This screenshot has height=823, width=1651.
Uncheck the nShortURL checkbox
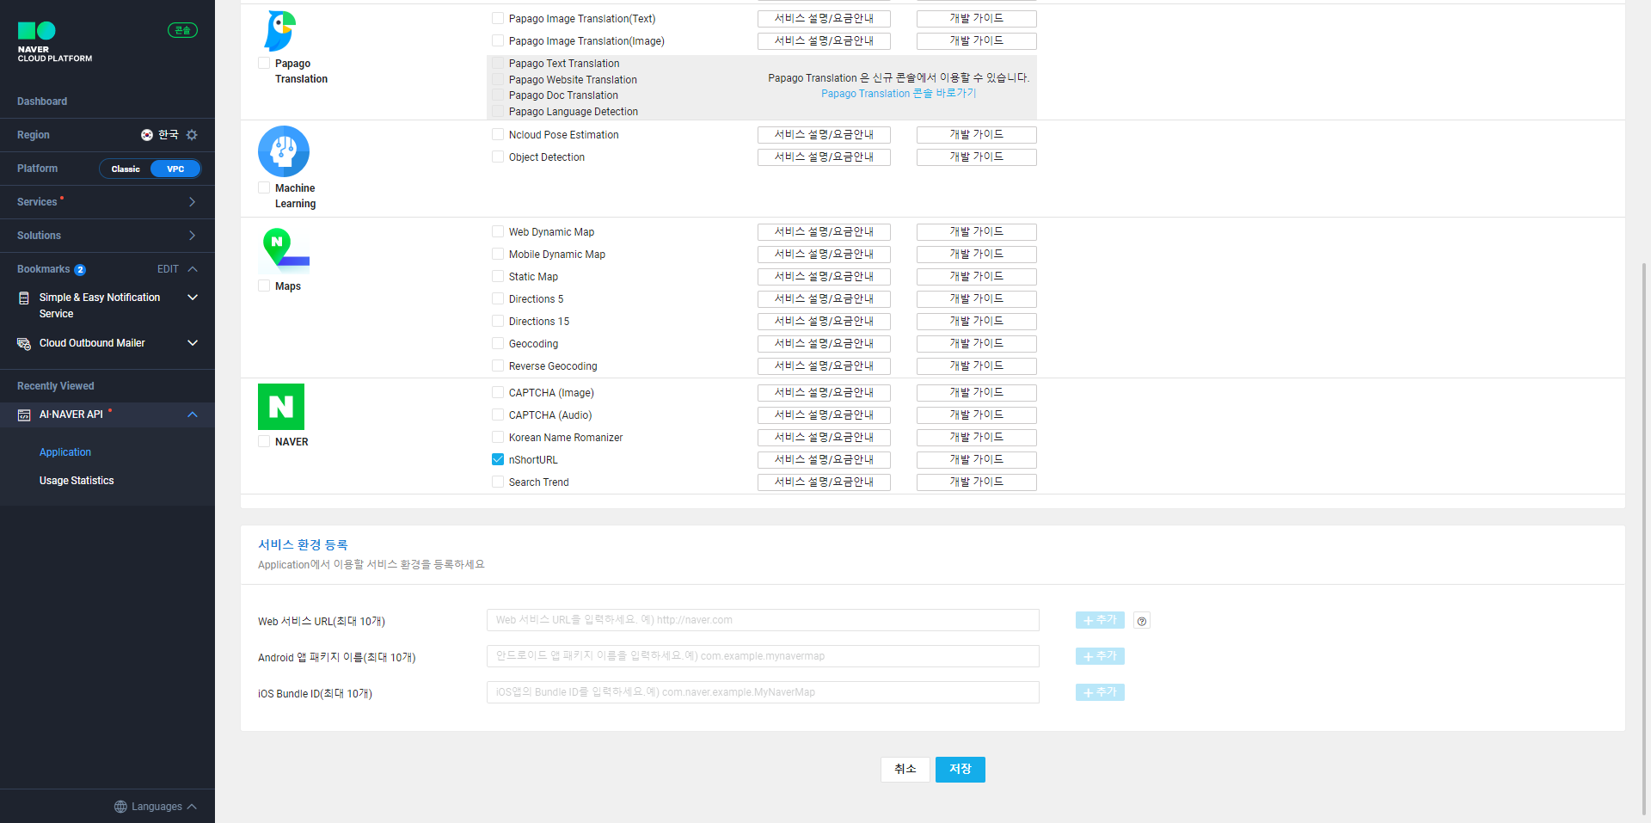(498, 459)
